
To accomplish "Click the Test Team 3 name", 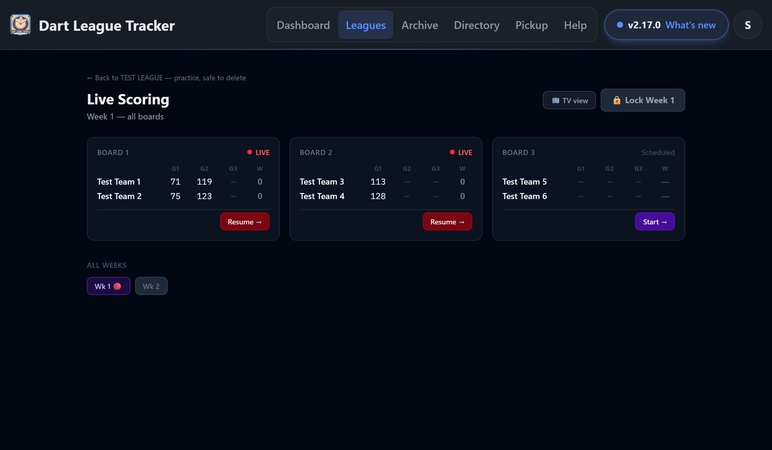I will point(322,182).
